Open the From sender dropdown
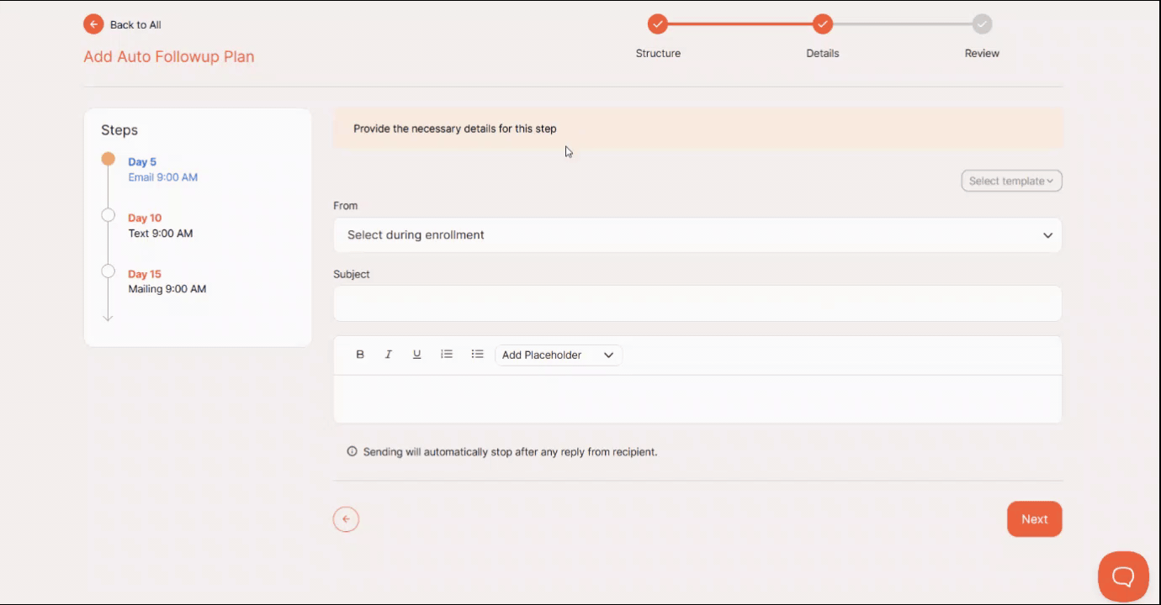The height and width of the screenshot is (605, 1161). click(x=697, y=235)
